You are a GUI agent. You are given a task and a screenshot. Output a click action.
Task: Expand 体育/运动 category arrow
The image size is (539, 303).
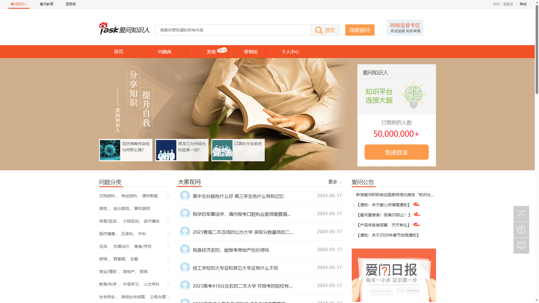pos(168,221)
